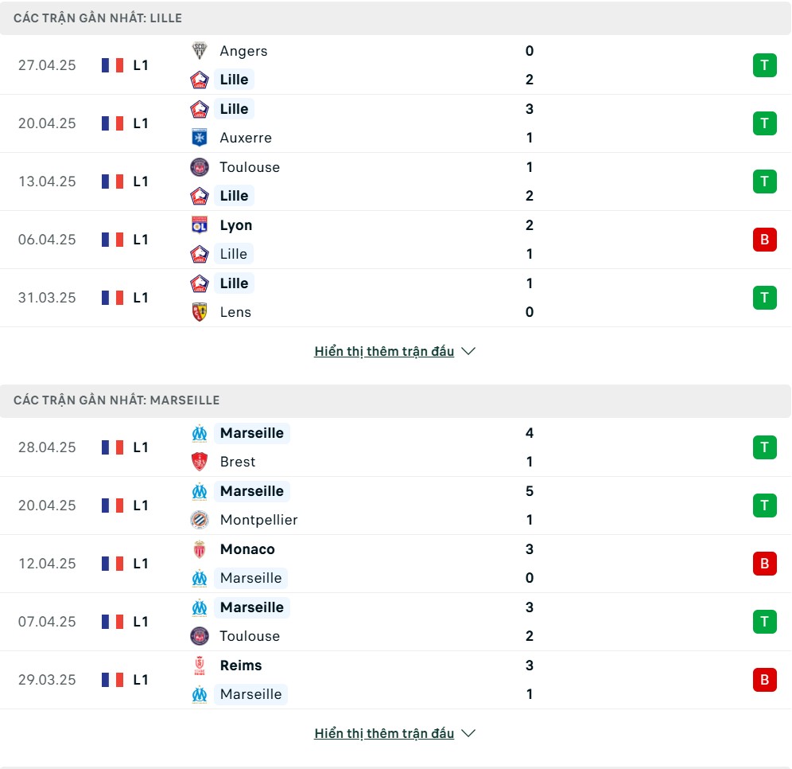
Task: Click the Angers club crest icon
Action: [200, 51]
